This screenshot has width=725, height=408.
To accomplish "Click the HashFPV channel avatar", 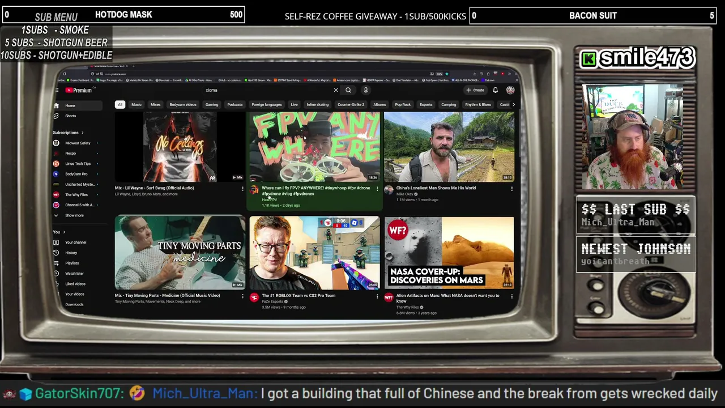I will pos(254,190).
